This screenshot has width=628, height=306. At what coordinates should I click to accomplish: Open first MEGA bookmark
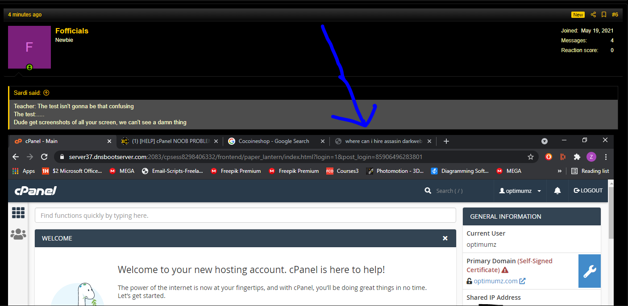tap(122, 171)
